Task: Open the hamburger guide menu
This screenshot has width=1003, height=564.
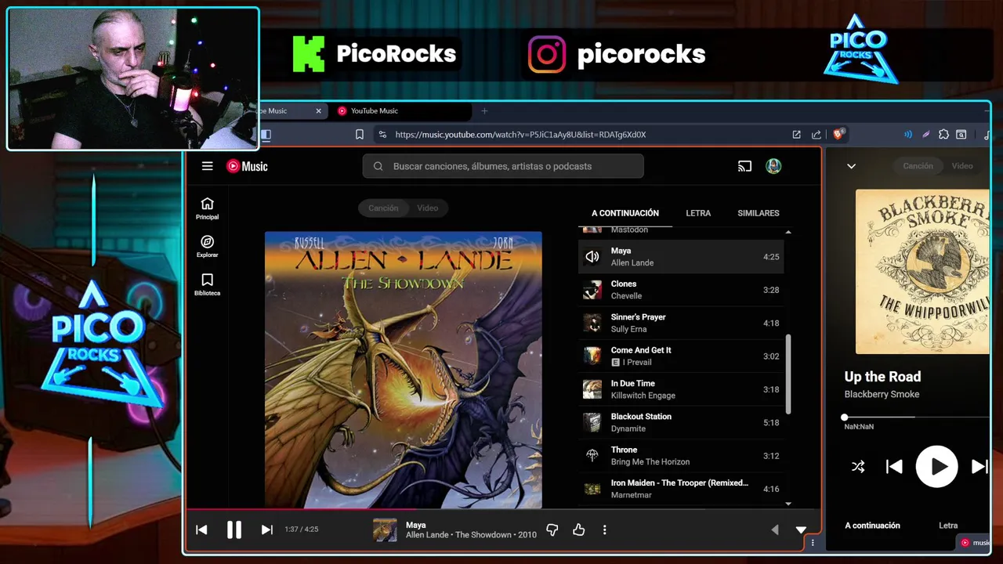Action: pyautogui.click(x=207, y=166)
